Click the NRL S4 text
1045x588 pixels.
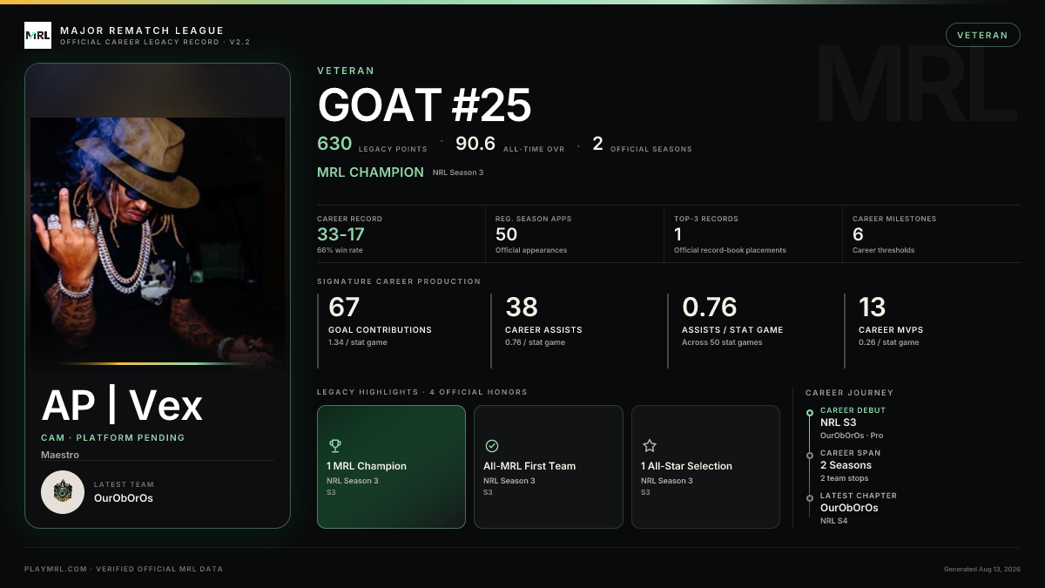tap(833, 521)
